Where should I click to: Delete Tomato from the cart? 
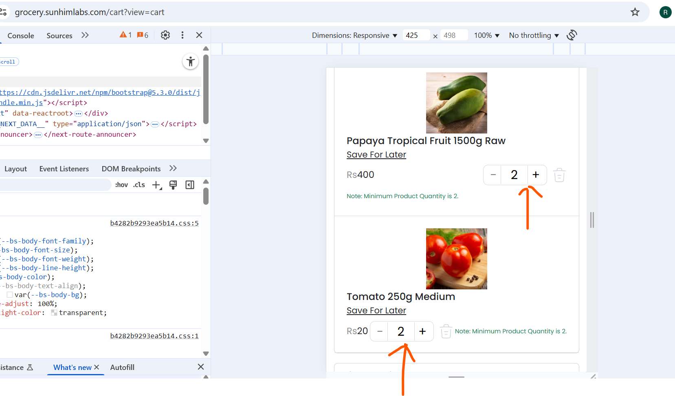point(446,331)
